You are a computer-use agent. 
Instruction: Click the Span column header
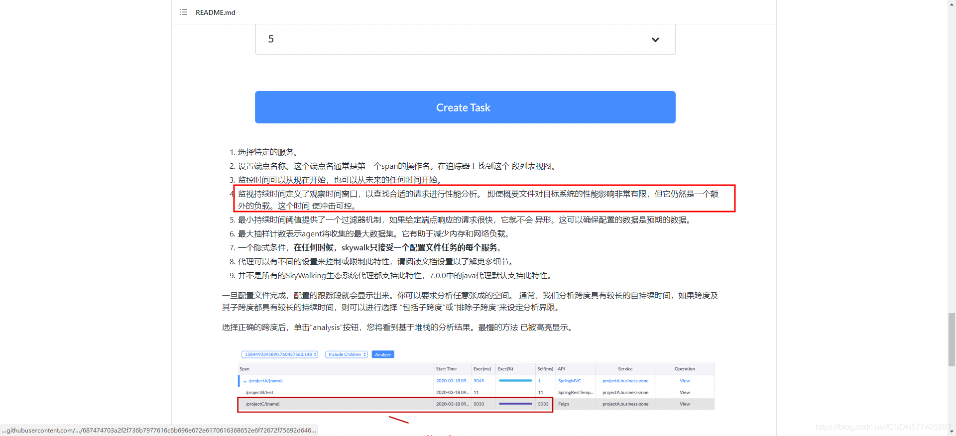point(244,369)
